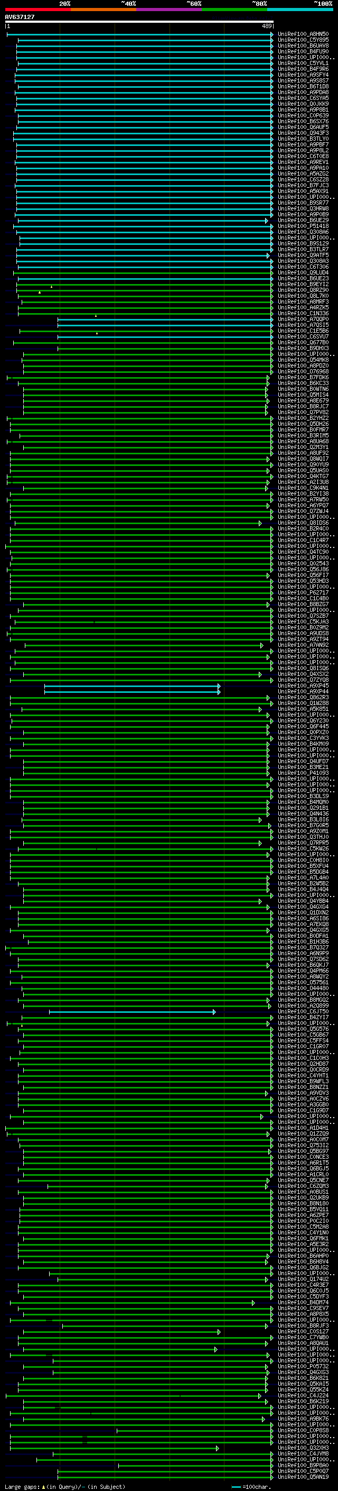Click the Large gaps legend text
The width and height of the screenshot is (338, 1491).
pyautogui.click(x=65, y=1487)
